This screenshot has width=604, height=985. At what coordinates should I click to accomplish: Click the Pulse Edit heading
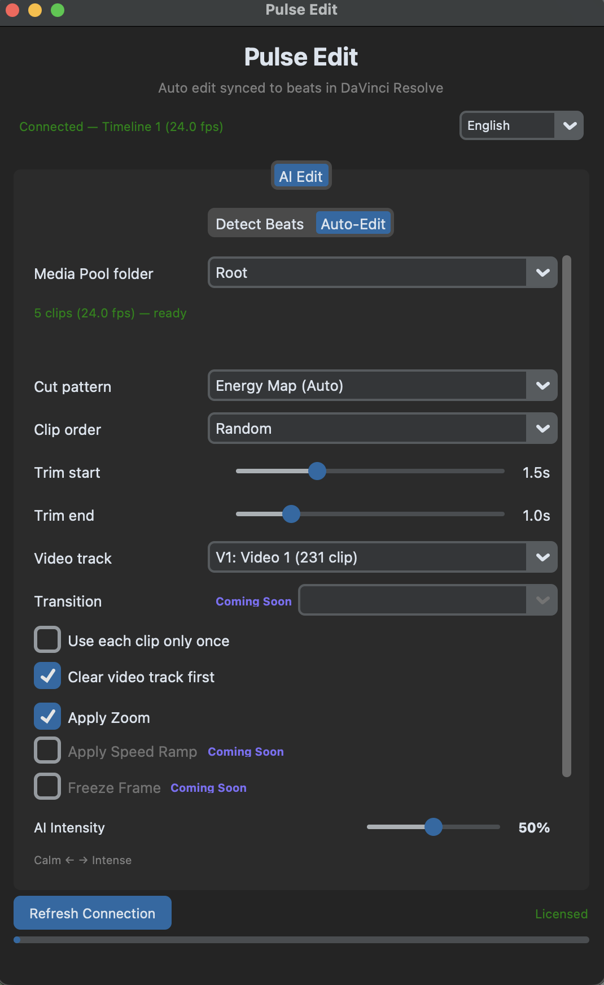[301, 57]
